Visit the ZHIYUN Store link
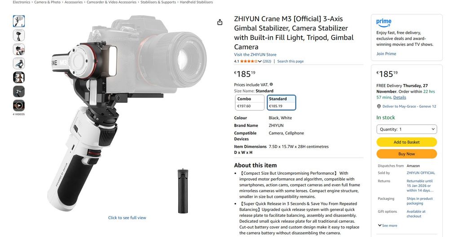Viewport: 449px width, 237px height. pyautogui.click(x=255, y=55)
